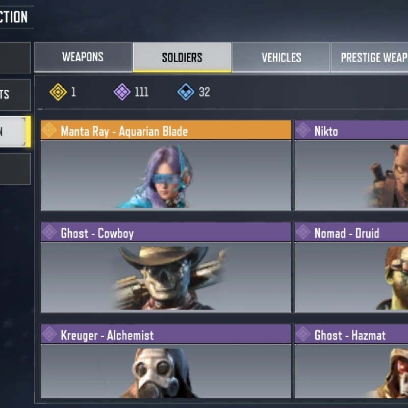Open the Prestige Weapons tab
Screen dimensions: 408x408
pos(369,57)
